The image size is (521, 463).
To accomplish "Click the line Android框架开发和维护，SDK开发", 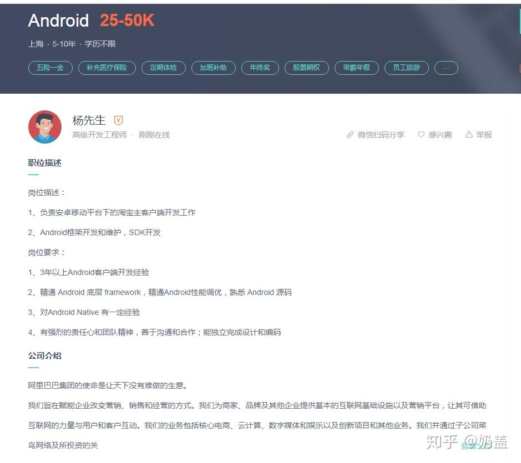I will click(94, 232).
